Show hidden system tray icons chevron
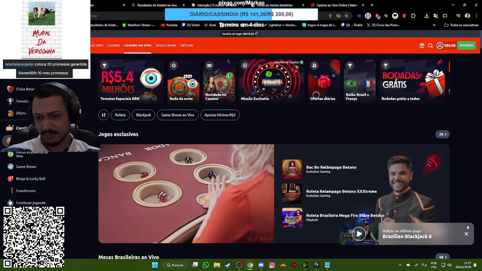 coord(400,265)
